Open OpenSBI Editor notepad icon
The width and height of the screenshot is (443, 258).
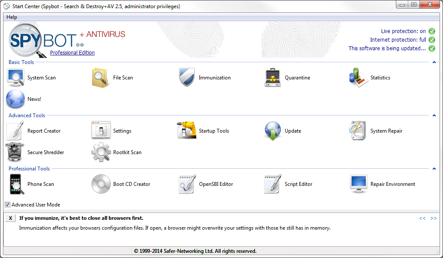(187, 184)
